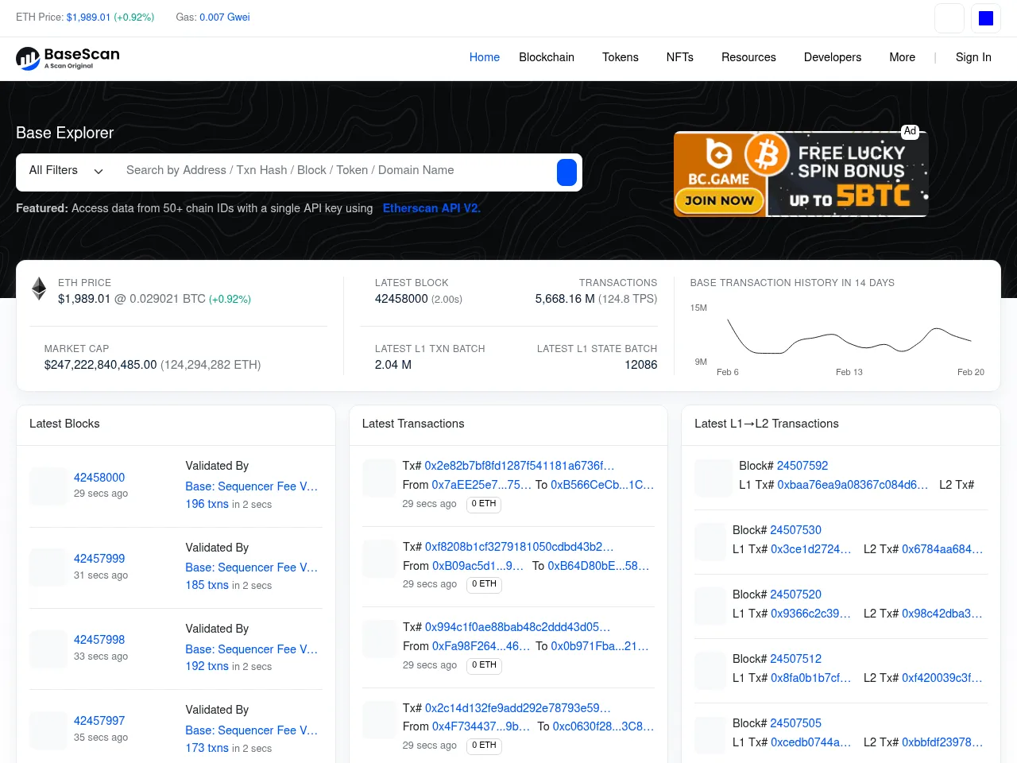Click the block thumbnail beside block 42457999
1017x763 pixels.
(x=48, y=567)
